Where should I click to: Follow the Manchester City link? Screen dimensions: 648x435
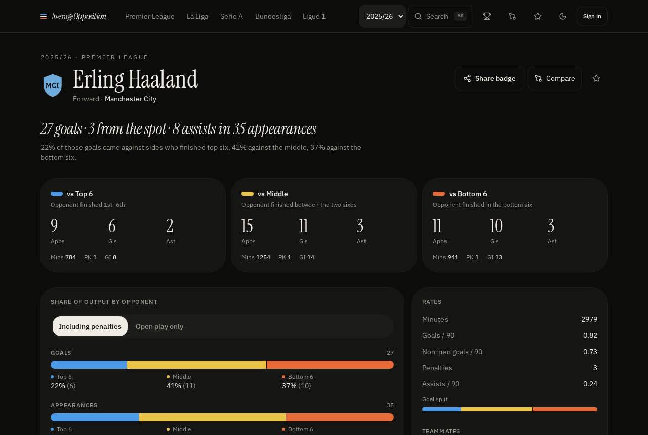coord(131,99)
